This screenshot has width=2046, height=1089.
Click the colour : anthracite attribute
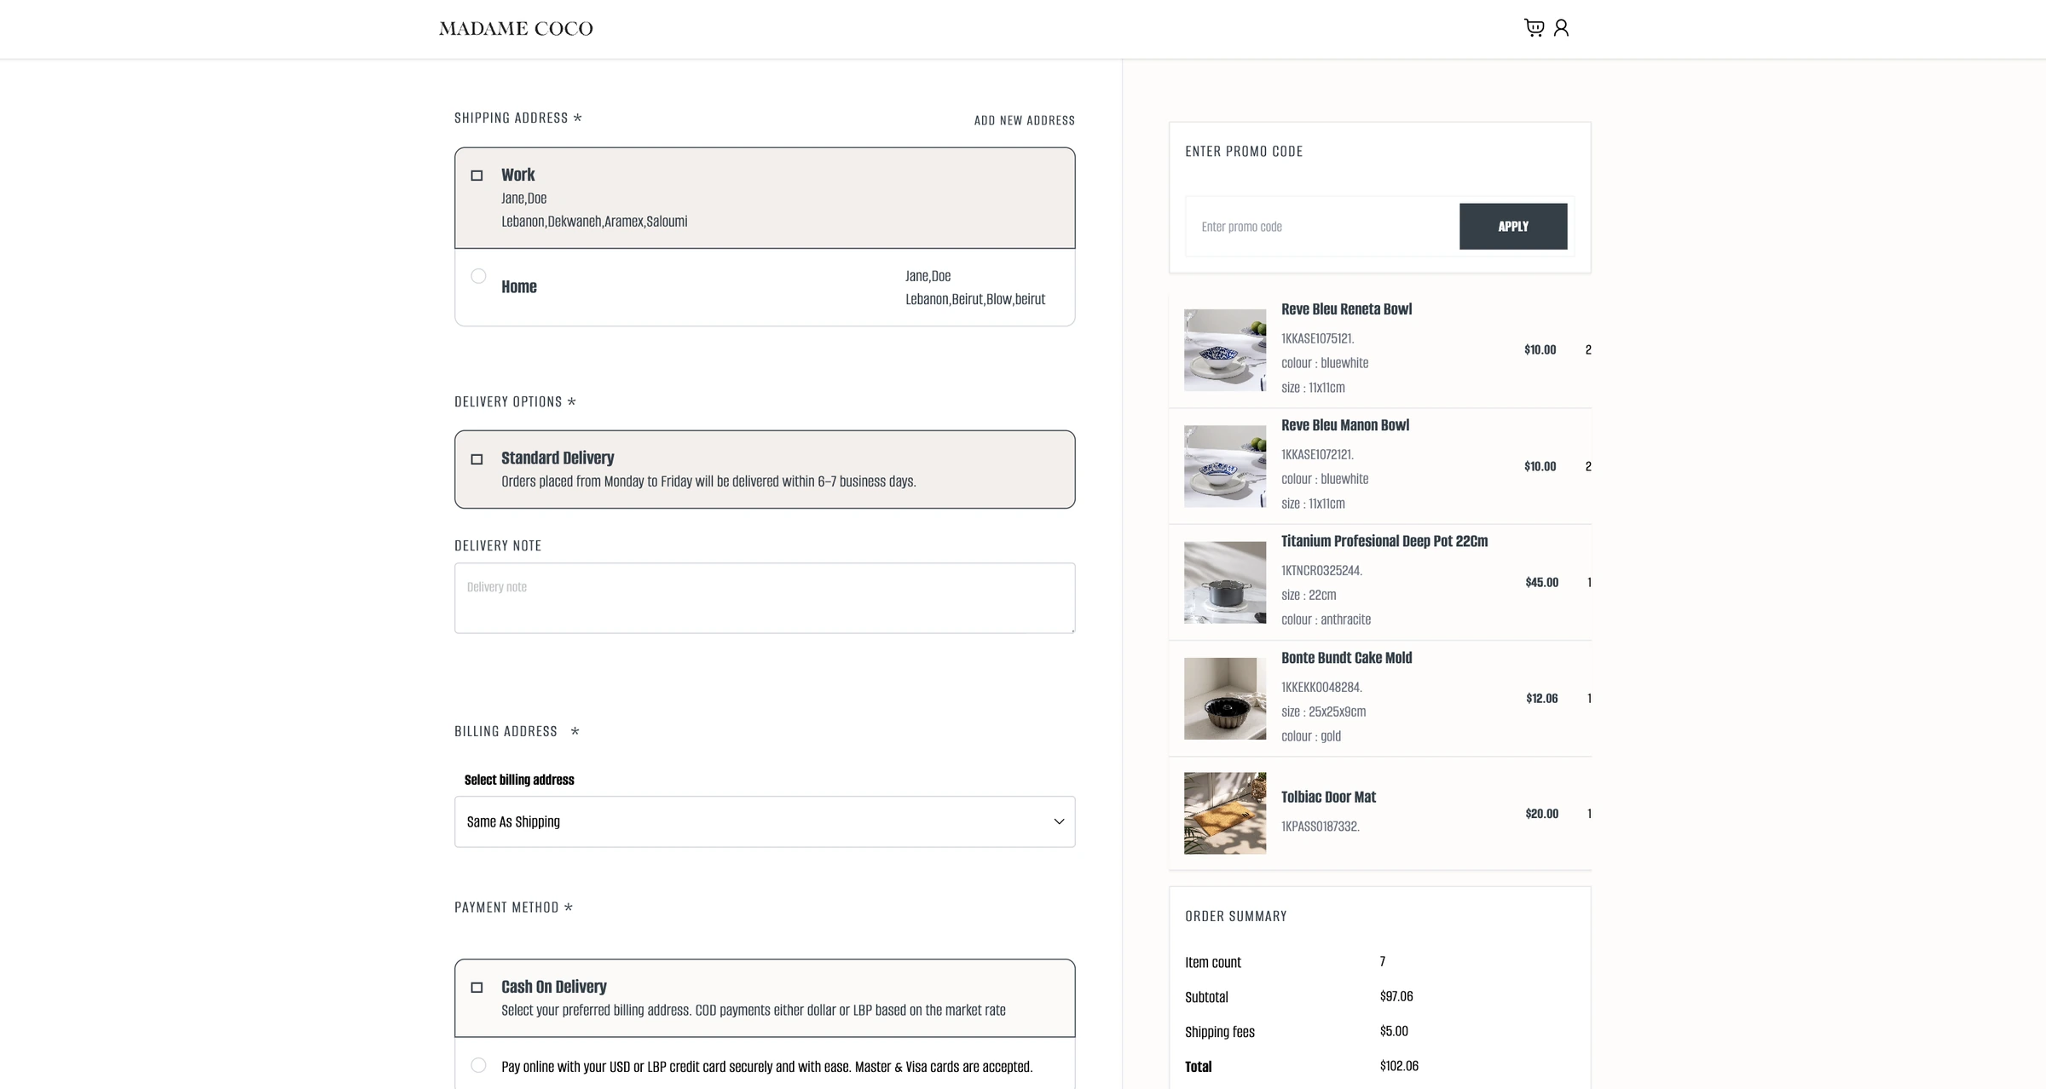1326,619
